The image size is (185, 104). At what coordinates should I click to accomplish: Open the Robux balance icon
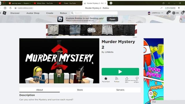click(174, 13)
